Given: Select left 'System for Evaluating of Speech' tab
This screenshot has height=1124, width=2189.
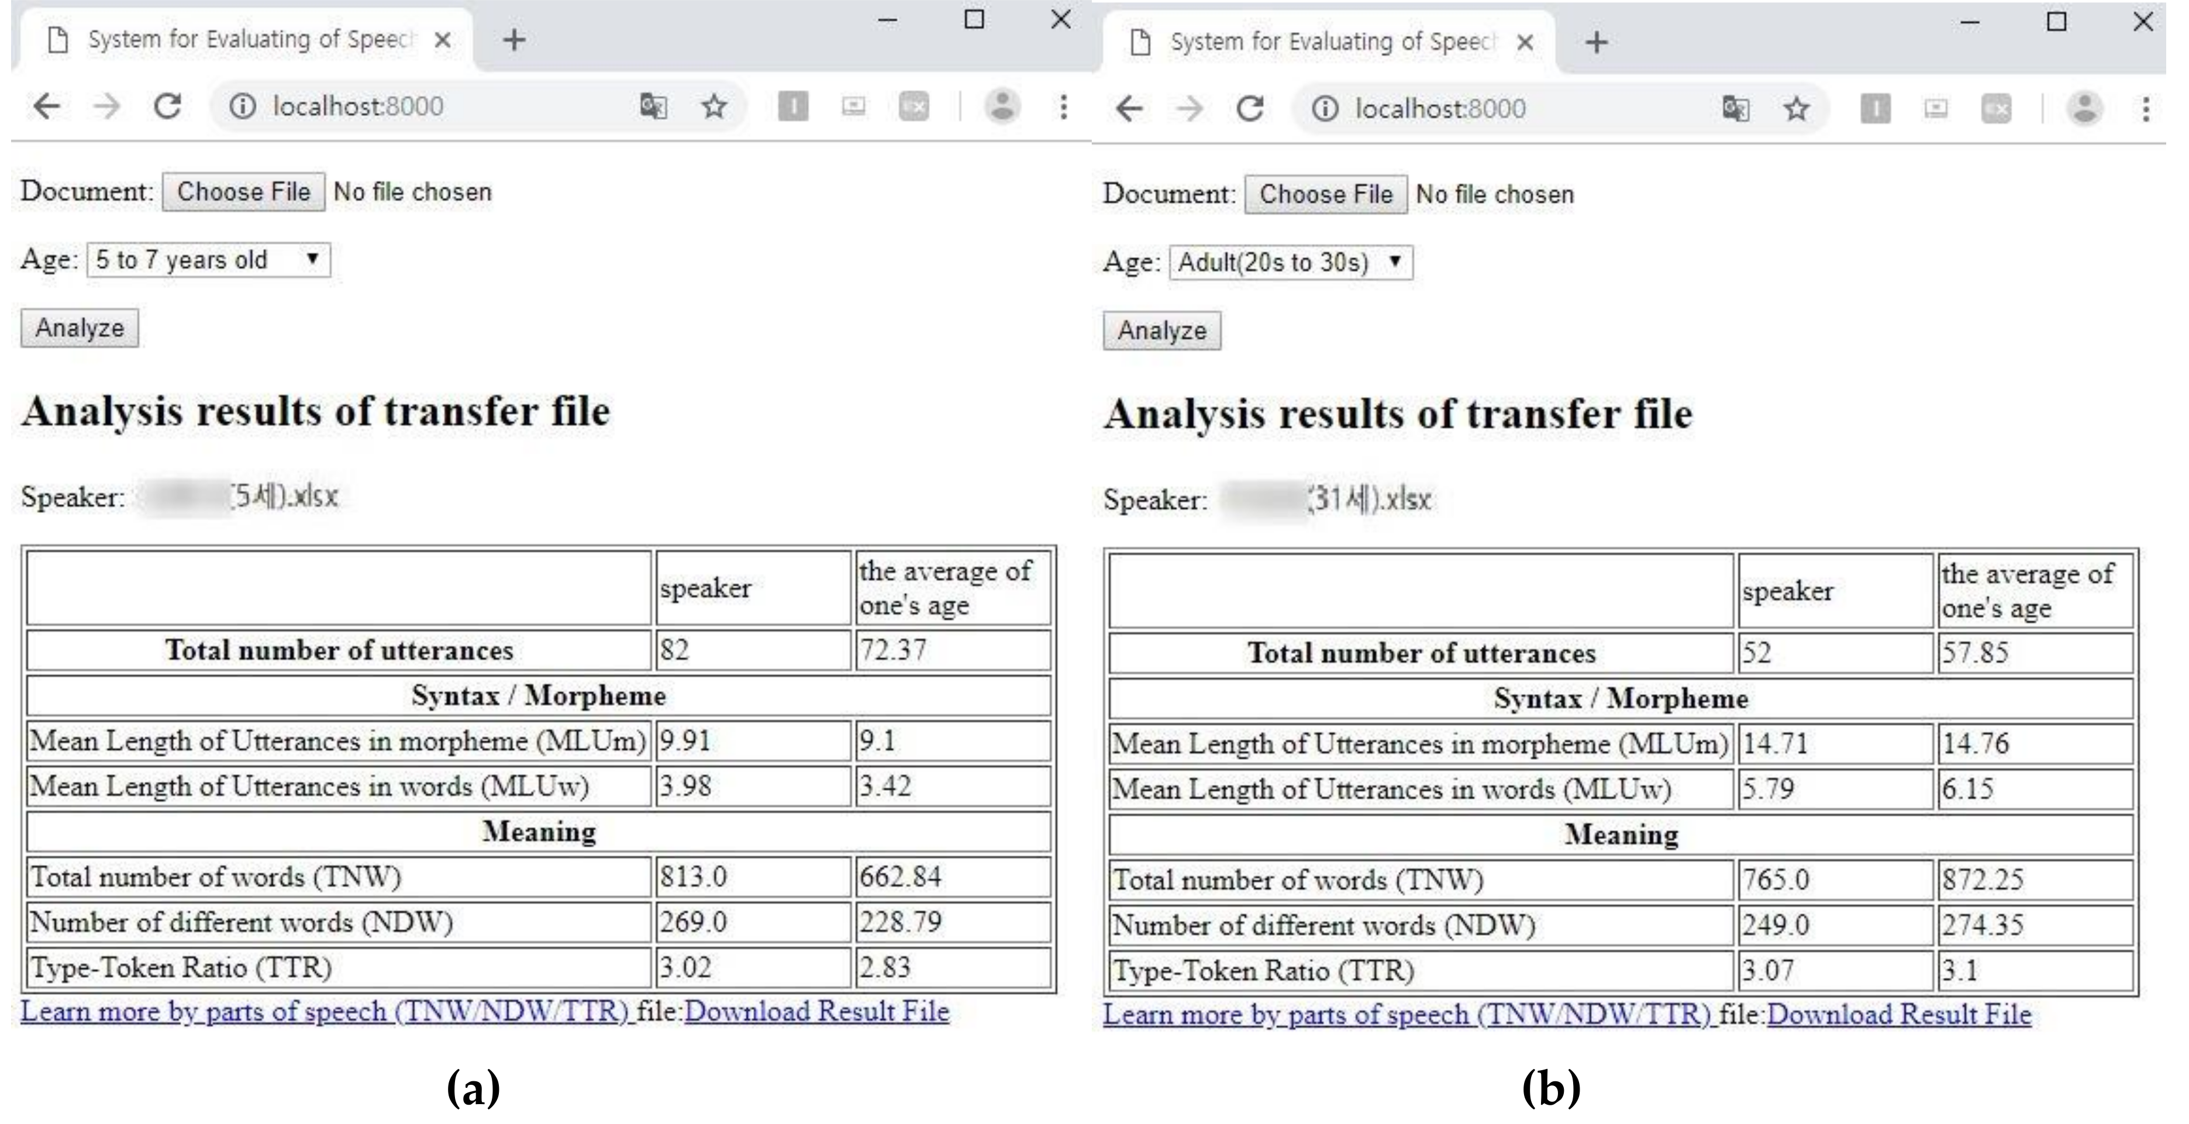Looking at the screenshot, I should click(x=246, y=40).
